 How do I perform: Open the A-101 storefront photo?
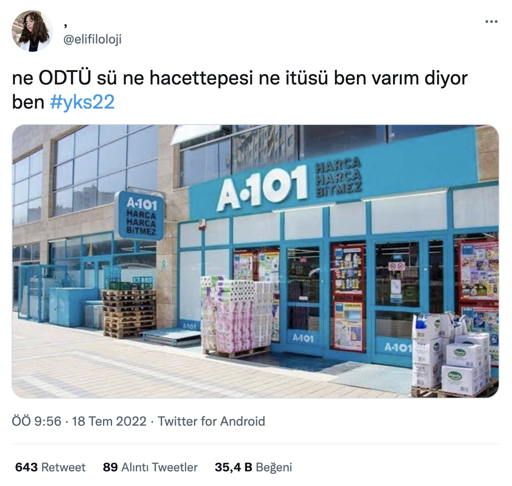255,261
